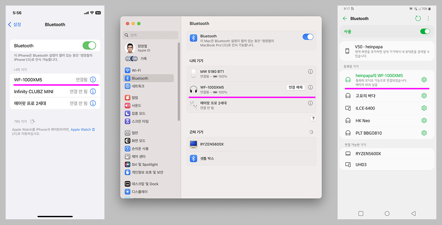Image resolution: width=442 pixels, height=225 pixels.
Task: Select WF-1000XM5 row on iPhone
Action: (55, 80)
